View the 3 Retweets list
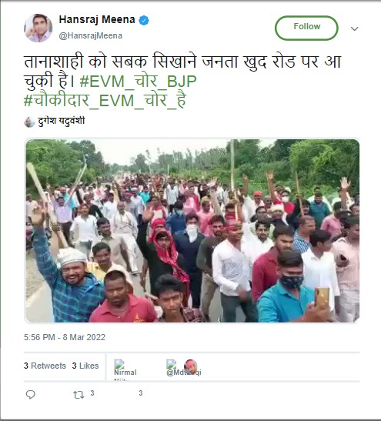The image size is (381, 421). 45,366
